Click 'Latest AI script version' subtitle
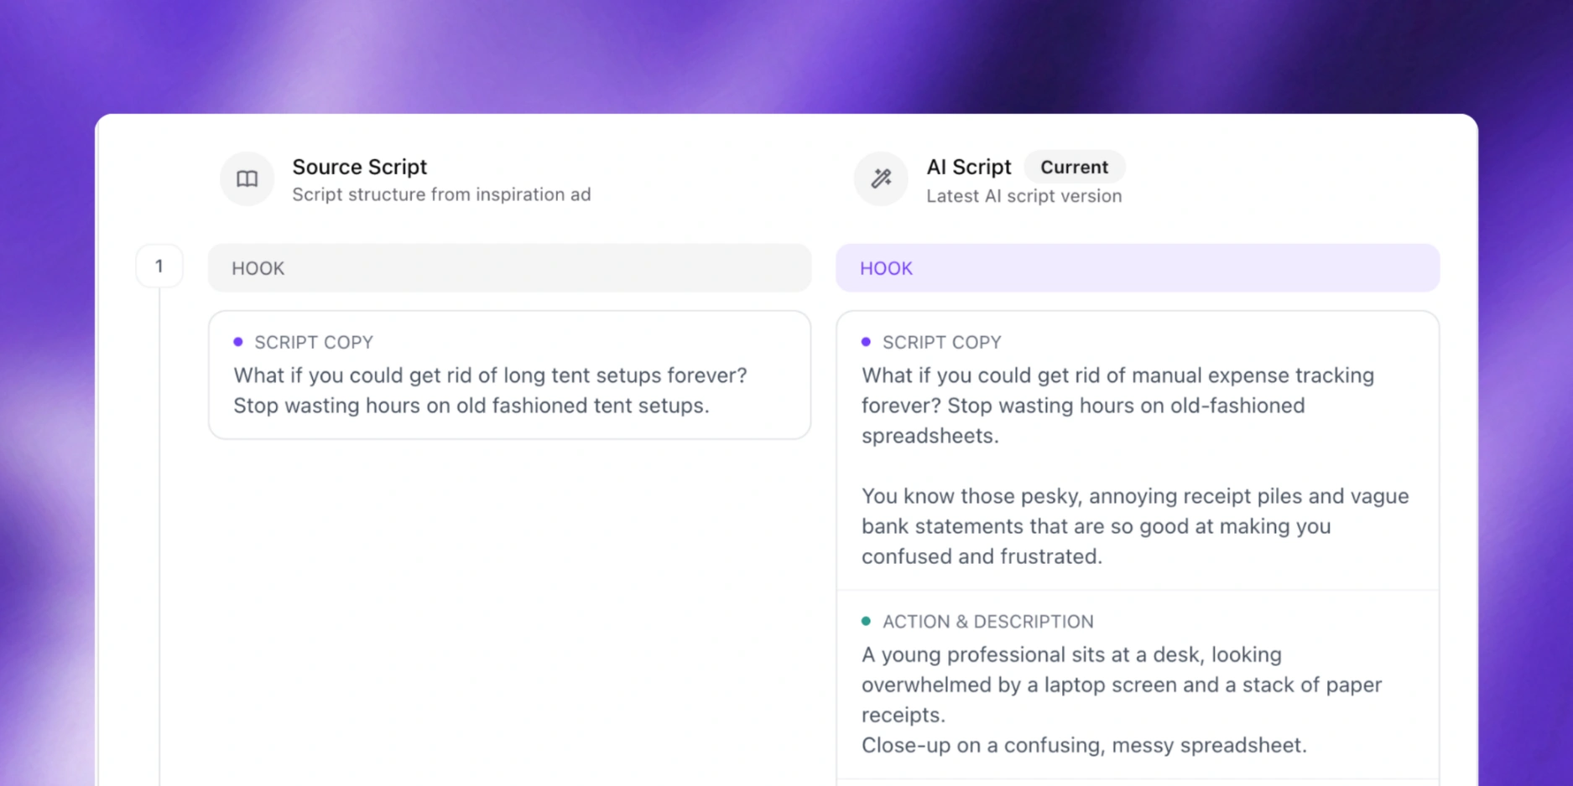Image resolution: width=1573 pixels, height=786 pixels. [1023, 196]
